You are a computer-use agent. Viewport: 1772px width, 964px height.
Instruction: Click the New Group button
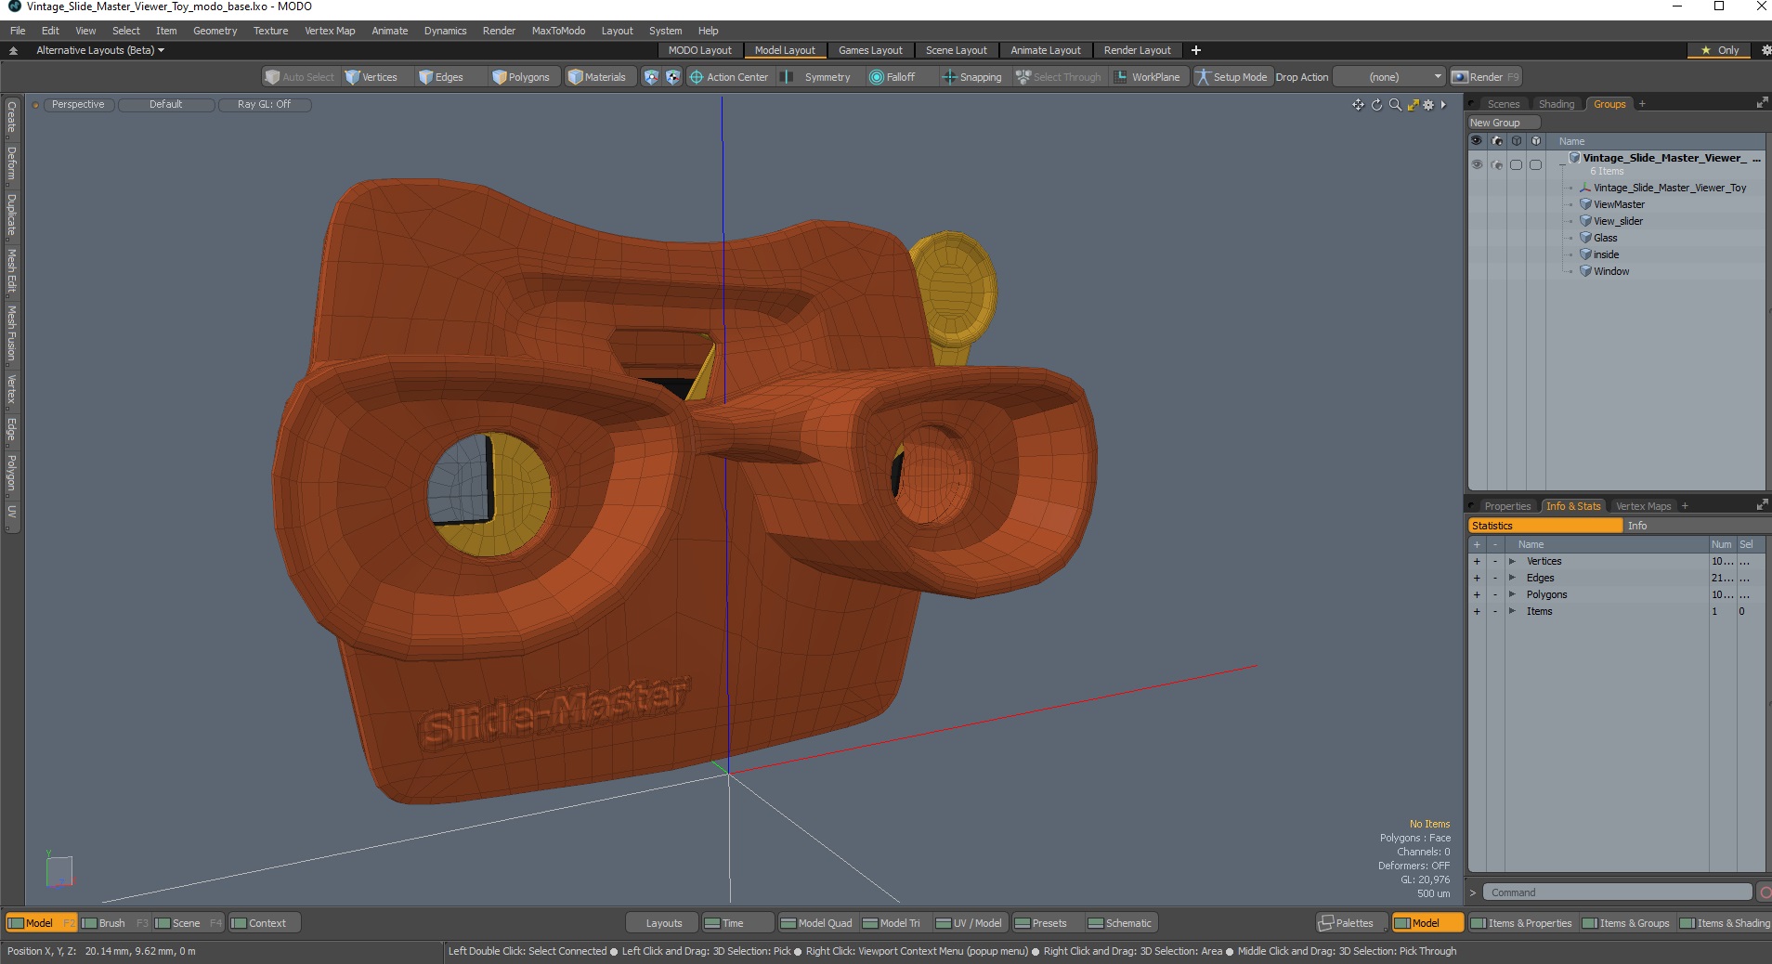(1503, 123)
